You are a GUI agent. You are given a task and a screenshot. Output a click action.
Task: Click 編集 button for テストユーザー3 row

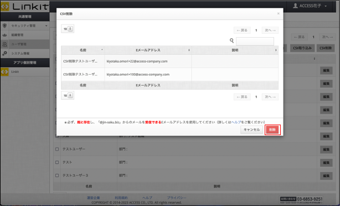pyautogui.click(x=326, y=176)
